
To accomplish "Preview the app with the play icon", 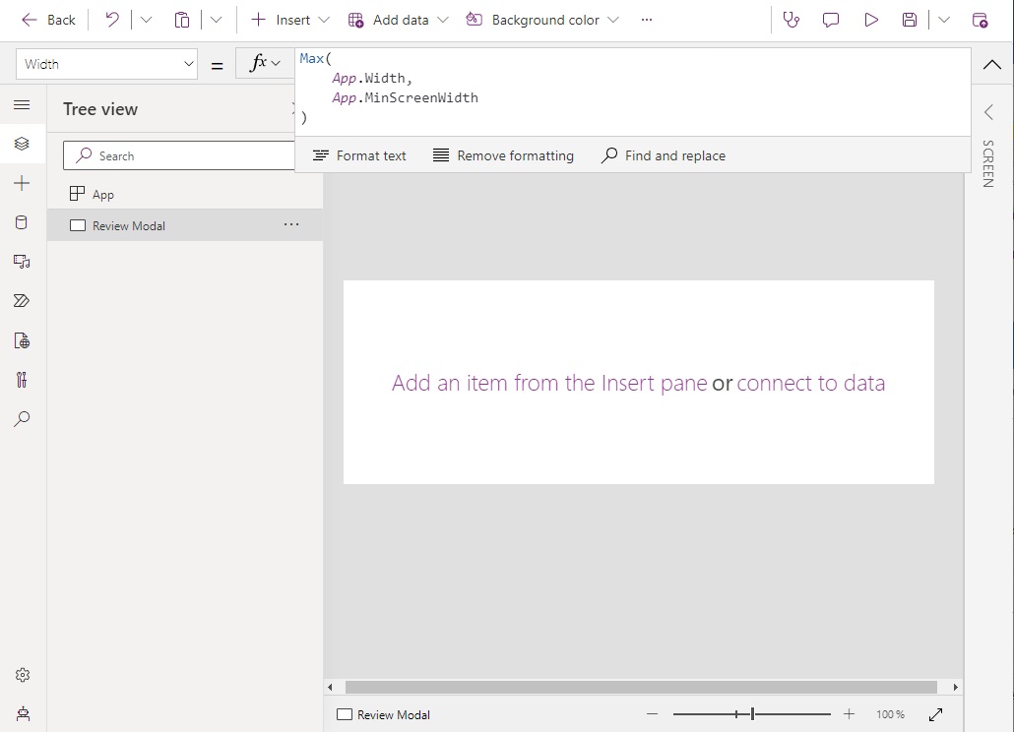I will point(870,20).
